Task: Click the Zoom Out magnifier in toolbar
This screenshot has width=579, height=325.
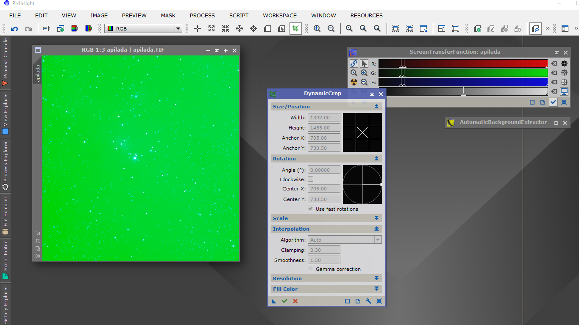Action: click(331, 29)
